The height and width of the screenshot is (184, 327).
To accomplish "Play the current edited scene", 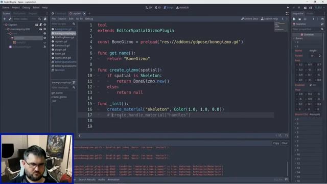I will [x=305, y=8].
